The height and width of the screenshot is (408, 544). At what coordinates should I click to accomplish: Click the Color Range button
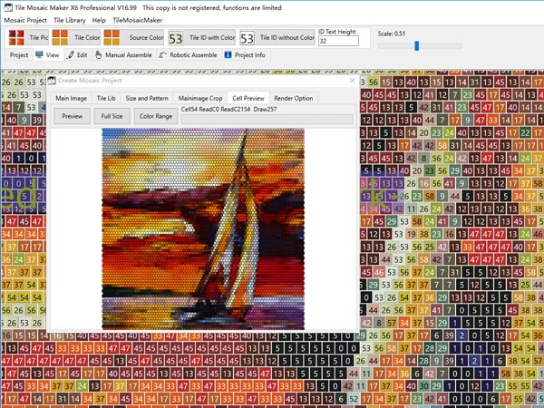point(156,116)
